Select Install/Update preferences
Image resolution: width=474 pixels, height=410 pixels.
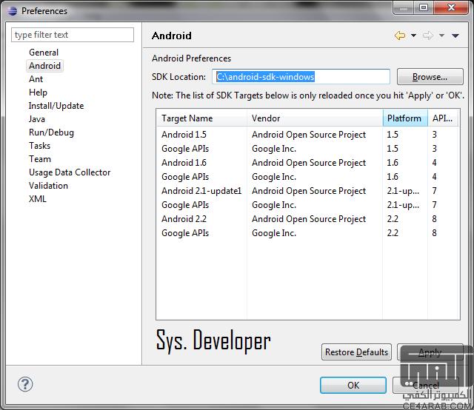click(x=56, y=106)
